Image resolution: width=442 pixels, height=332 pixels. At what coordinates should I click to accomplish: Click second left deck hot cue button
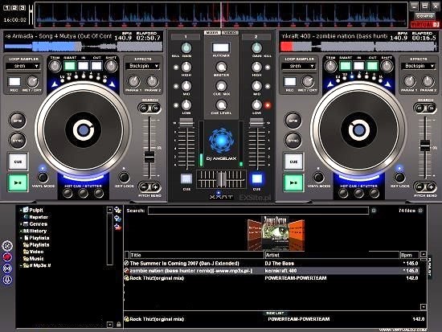coord(83,193)
